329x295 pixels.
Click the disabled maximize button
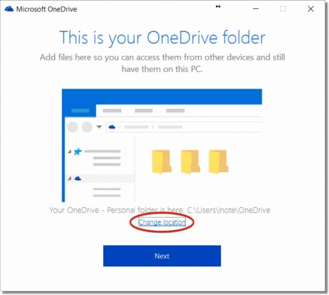pos(283,9)
